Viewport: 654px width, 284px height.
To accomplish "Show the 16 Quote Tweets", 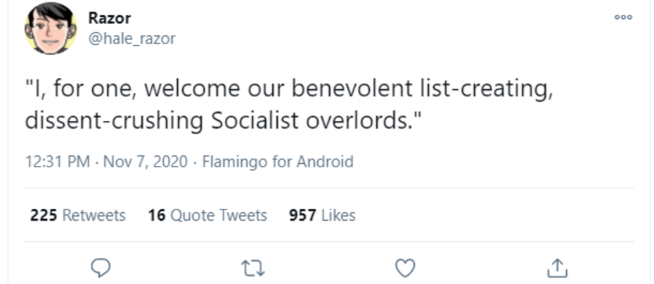I will click(x=207, y=215).
